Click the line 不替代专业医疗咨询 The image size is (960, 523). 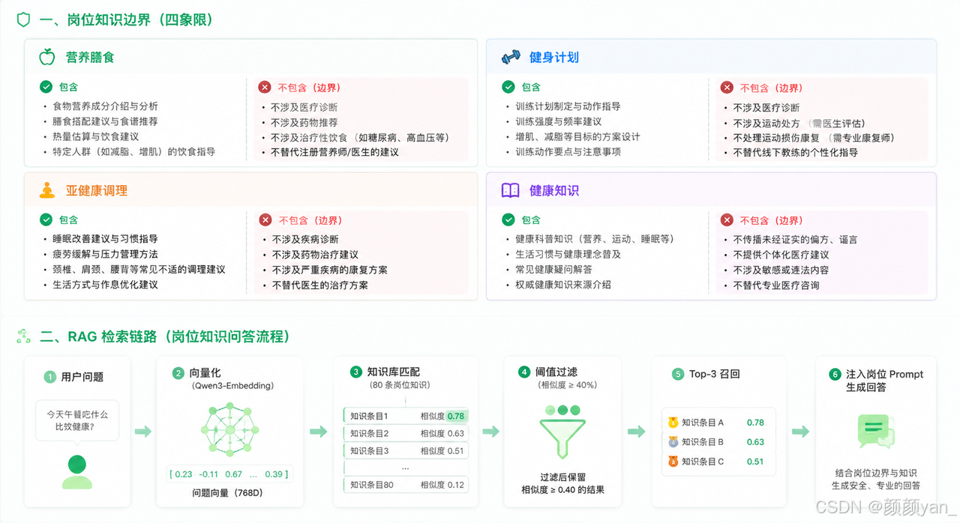pos(776,285)
